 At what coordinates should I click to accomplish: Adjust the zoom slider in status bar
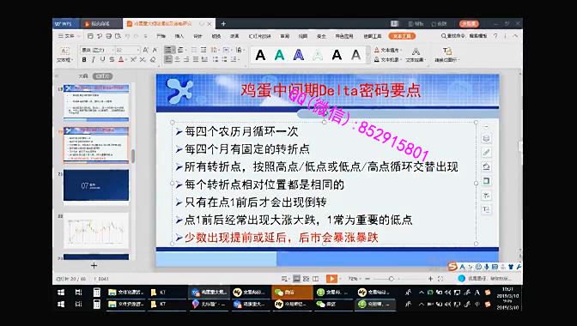tap(392, 279)
